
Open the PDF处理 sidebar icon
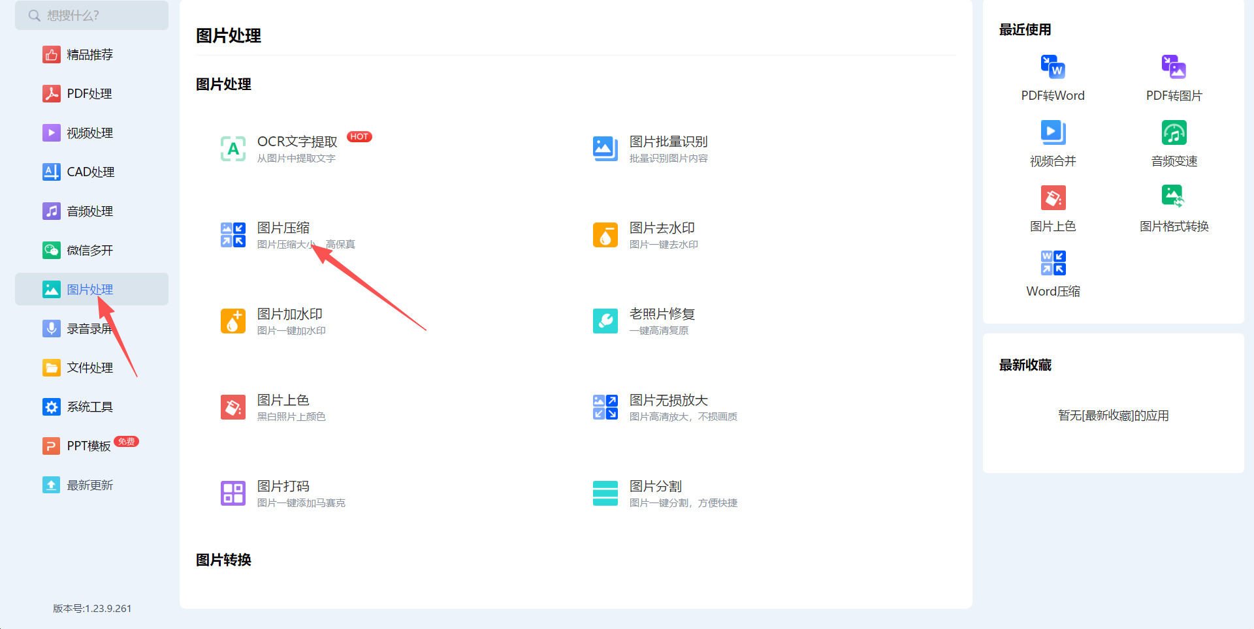[x=52, y=94]
